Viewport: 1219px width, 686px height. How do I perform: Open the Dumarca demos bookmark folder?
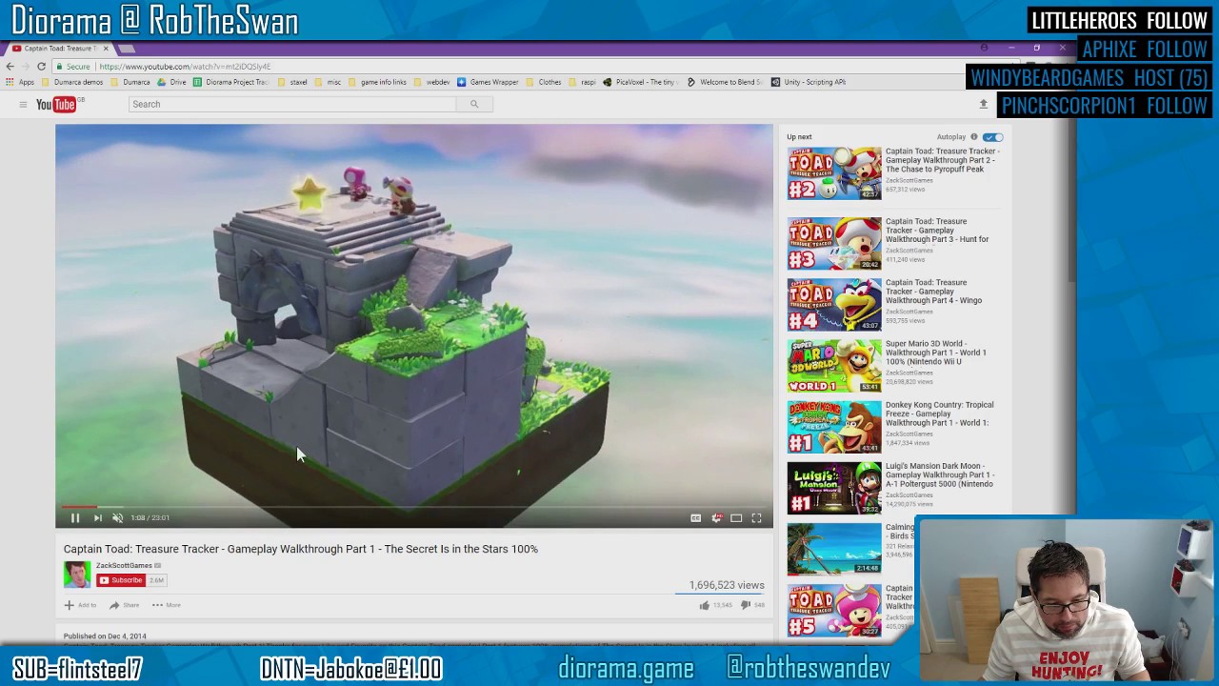click(x=72, y=82)
